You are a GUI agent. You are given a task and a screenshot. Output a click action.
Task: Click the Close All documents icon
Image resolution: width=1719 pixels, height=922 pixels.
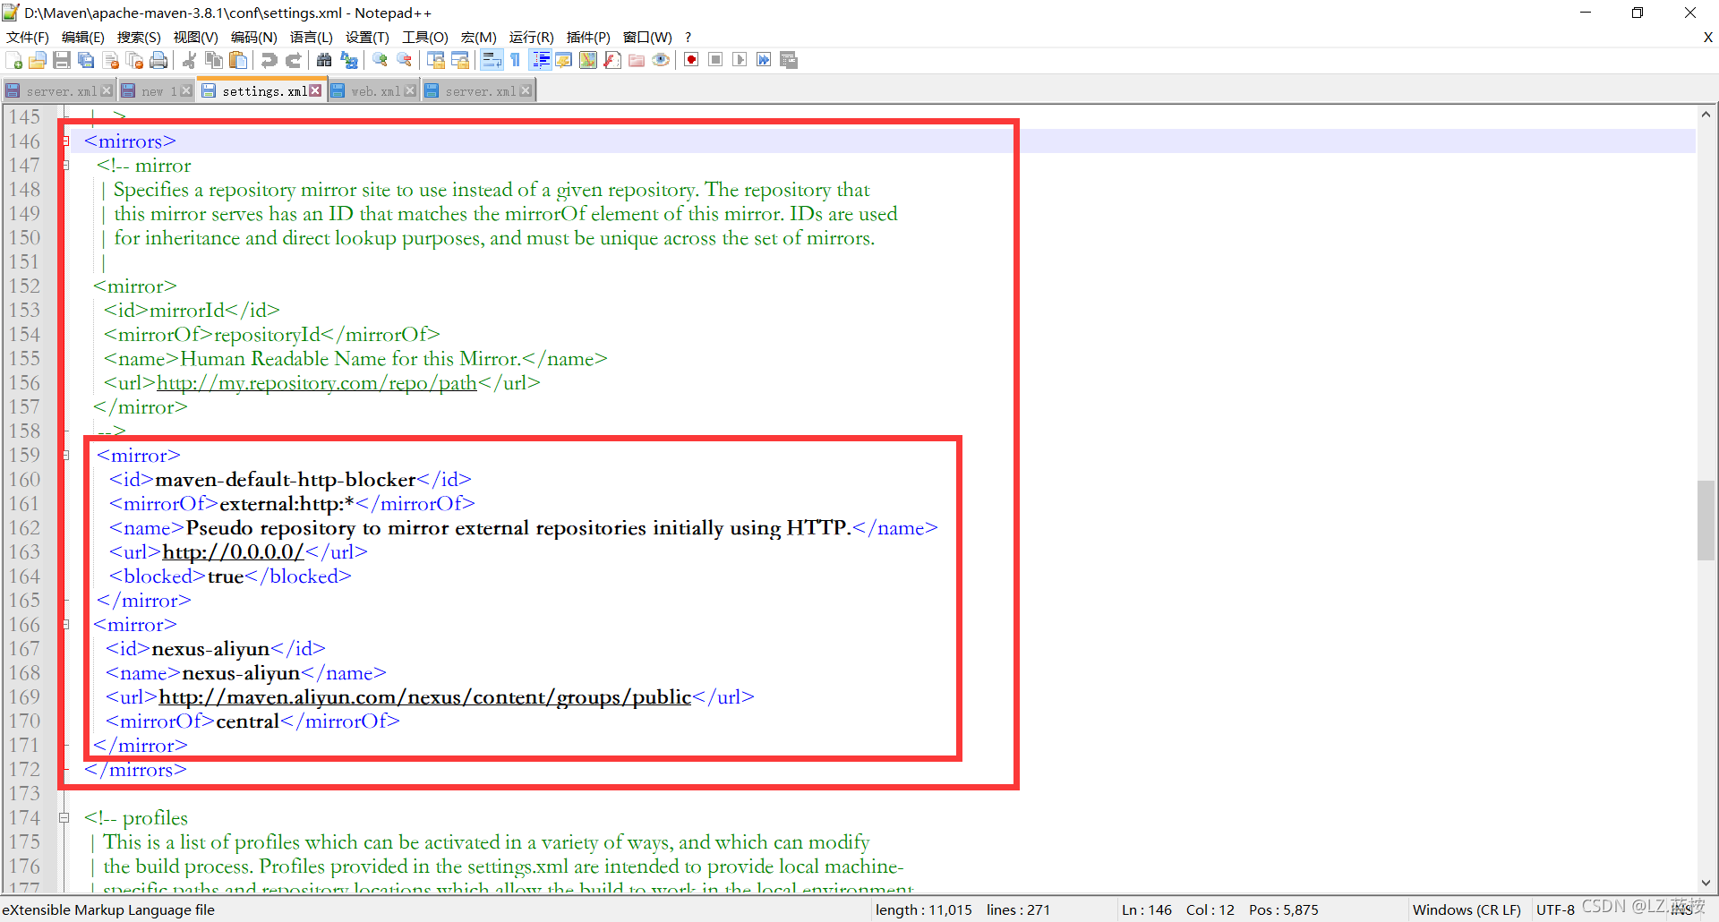(x=135, y=60)
